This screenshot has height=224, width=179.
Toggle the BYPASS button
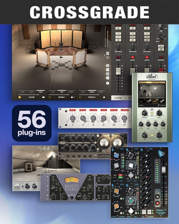[161, 57]
